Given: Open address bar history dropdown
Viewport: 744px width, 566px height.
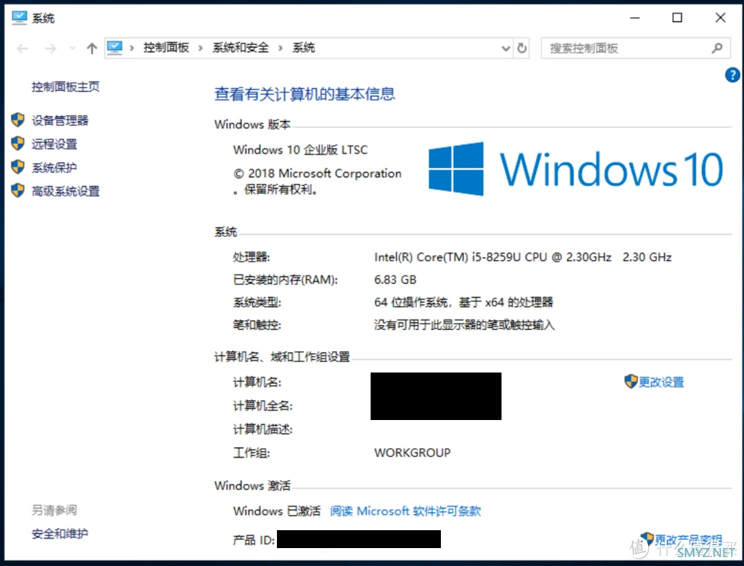Looking at the screenshot, I should [506, 48].
